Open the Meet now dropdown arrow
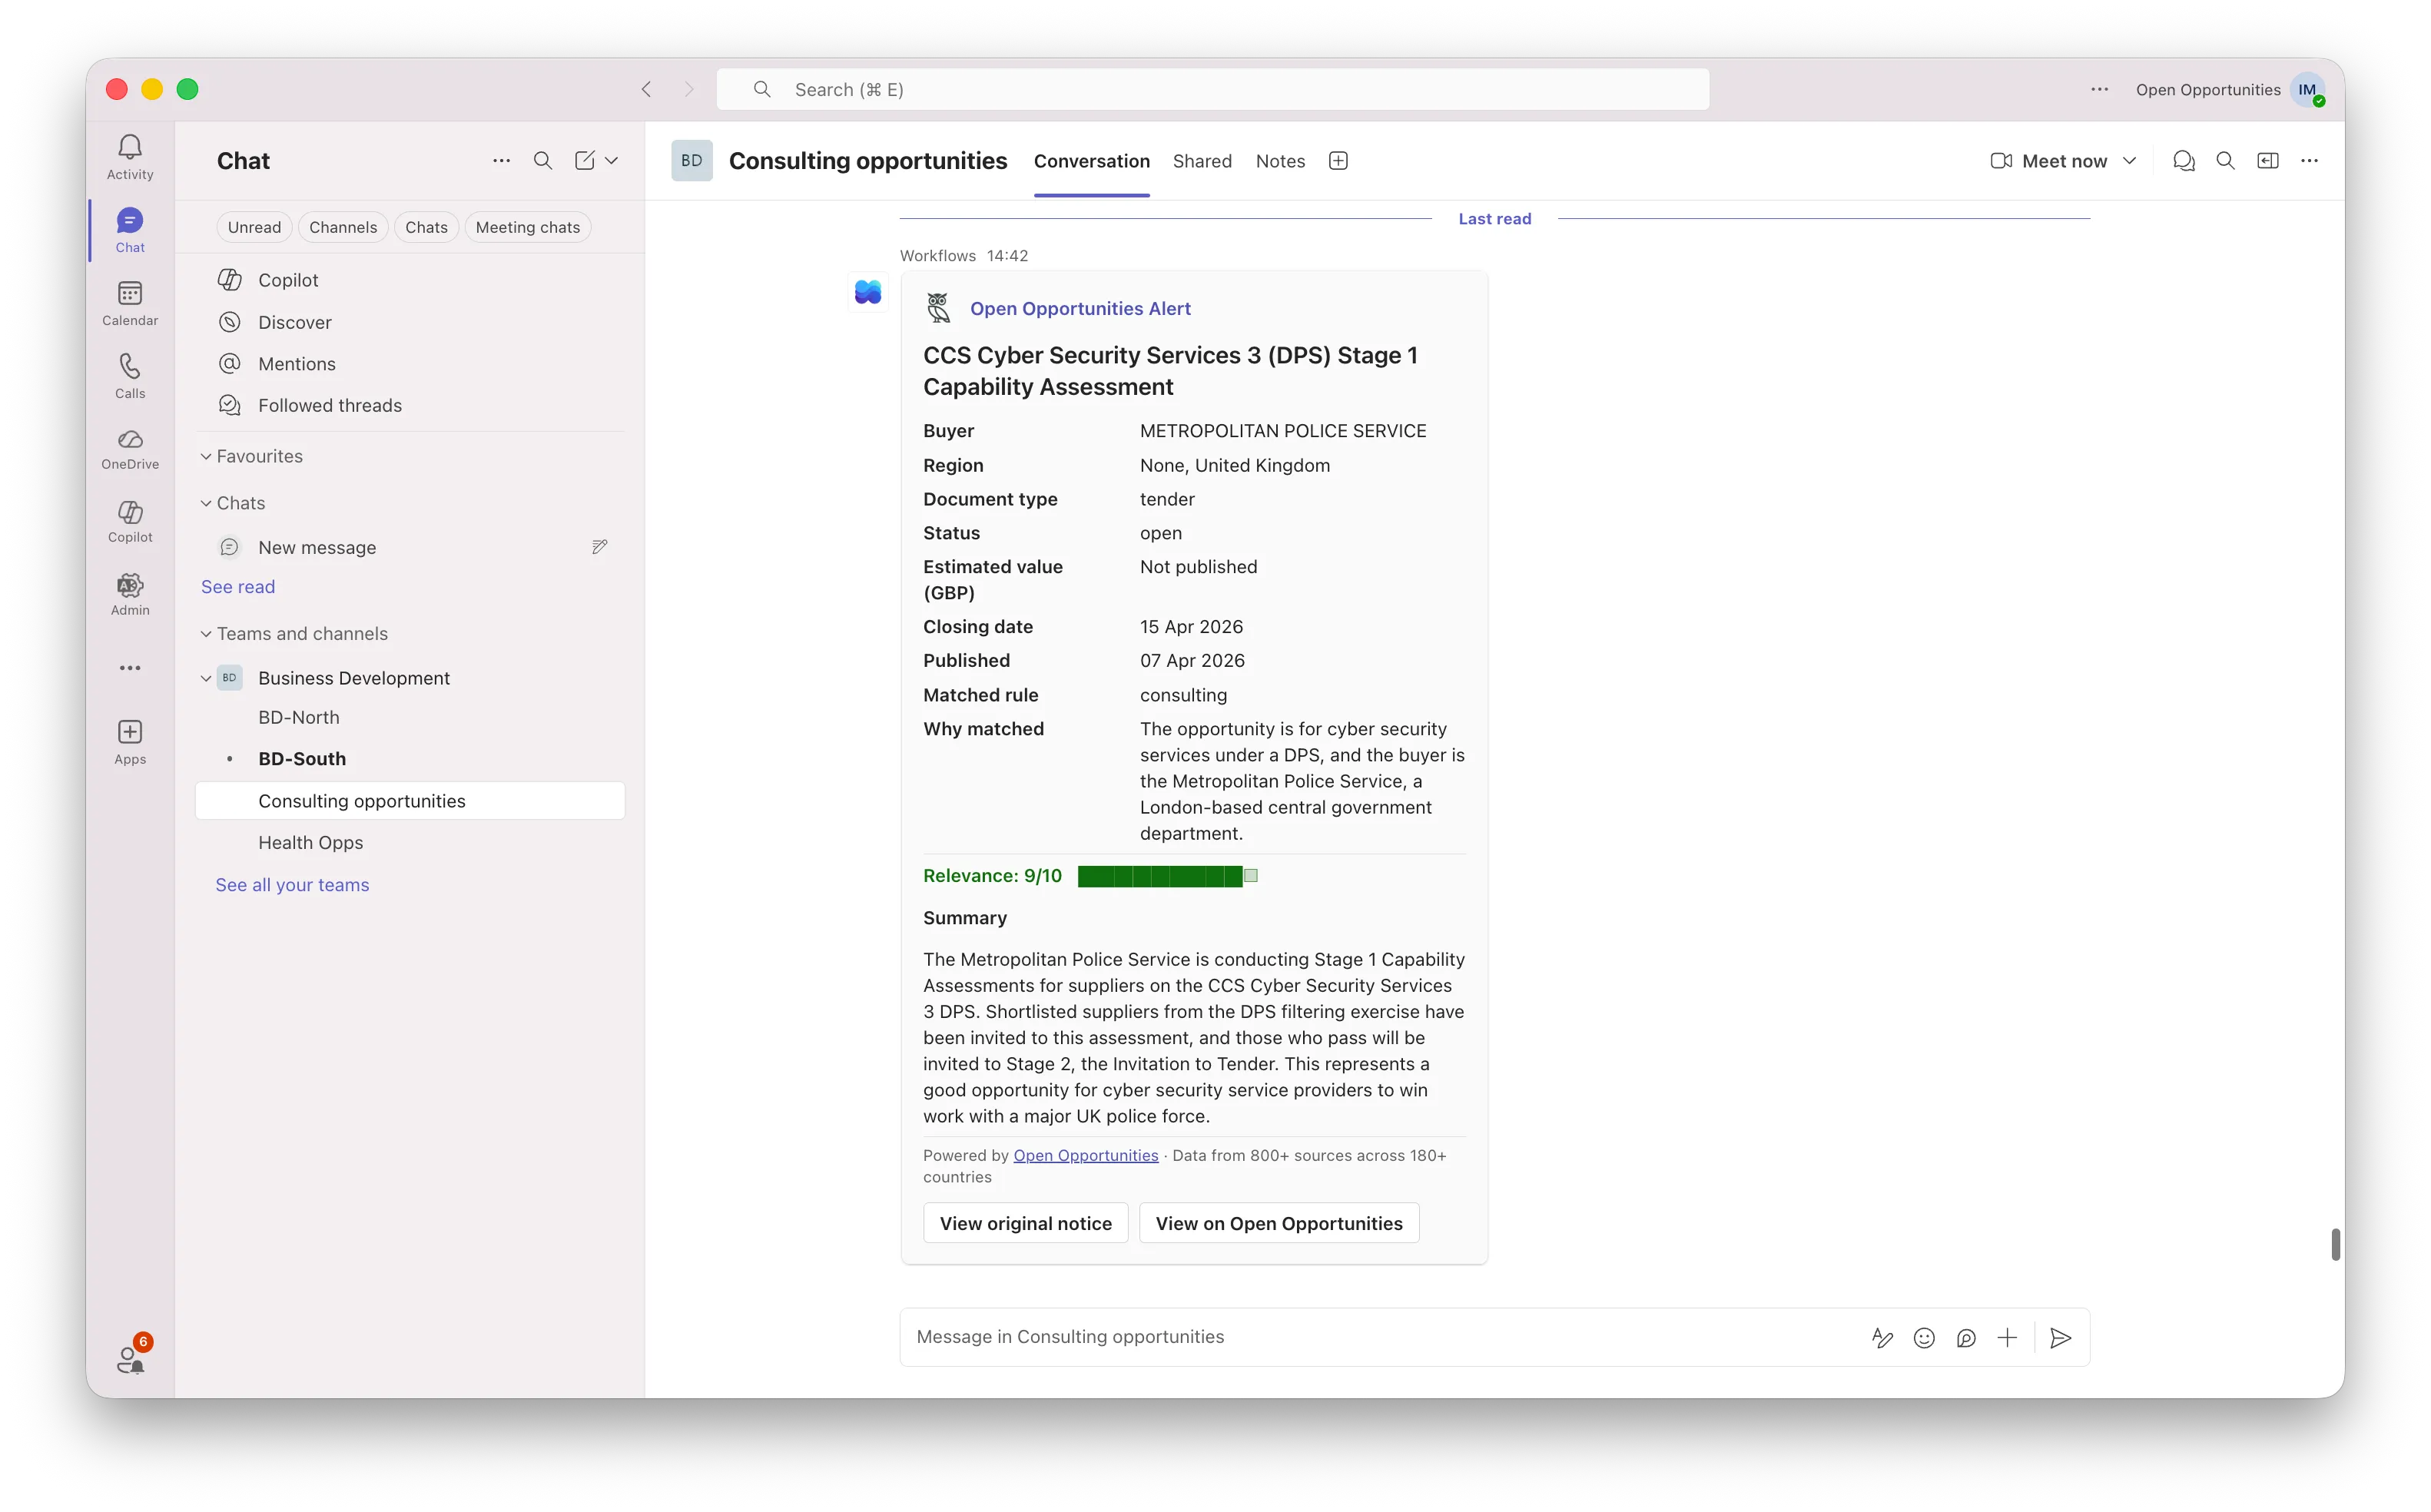The image size is (2431, 1512). click(2130, 161)
